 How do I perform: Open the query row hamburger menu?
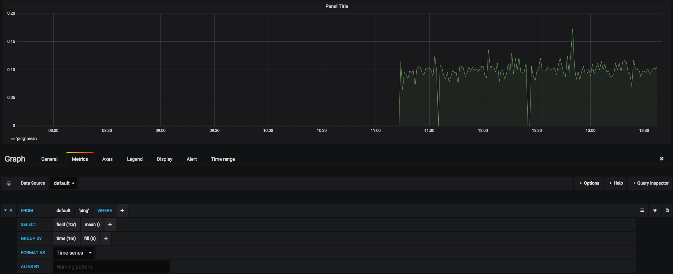(642, 210)
